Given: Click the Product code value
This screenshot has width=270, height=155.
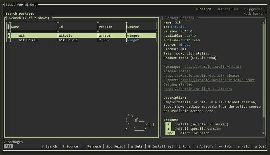Looking at the screenshot, I should pyautogui.click(x=204, y=58).
